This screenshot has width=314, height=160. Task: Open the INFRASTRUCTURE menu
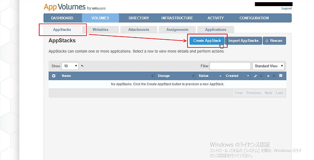177,18
